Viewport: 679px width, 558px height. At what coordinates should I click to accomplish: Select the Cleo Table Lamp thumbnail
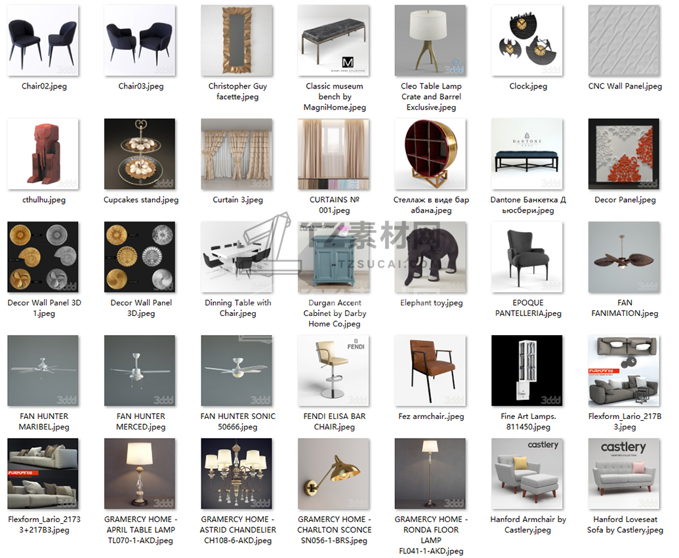pyautogui.click(x=430, y=40)
